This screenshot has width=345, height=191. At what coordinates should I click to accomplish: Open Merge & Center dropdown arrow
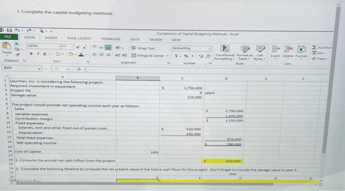(x=167, y=56)
